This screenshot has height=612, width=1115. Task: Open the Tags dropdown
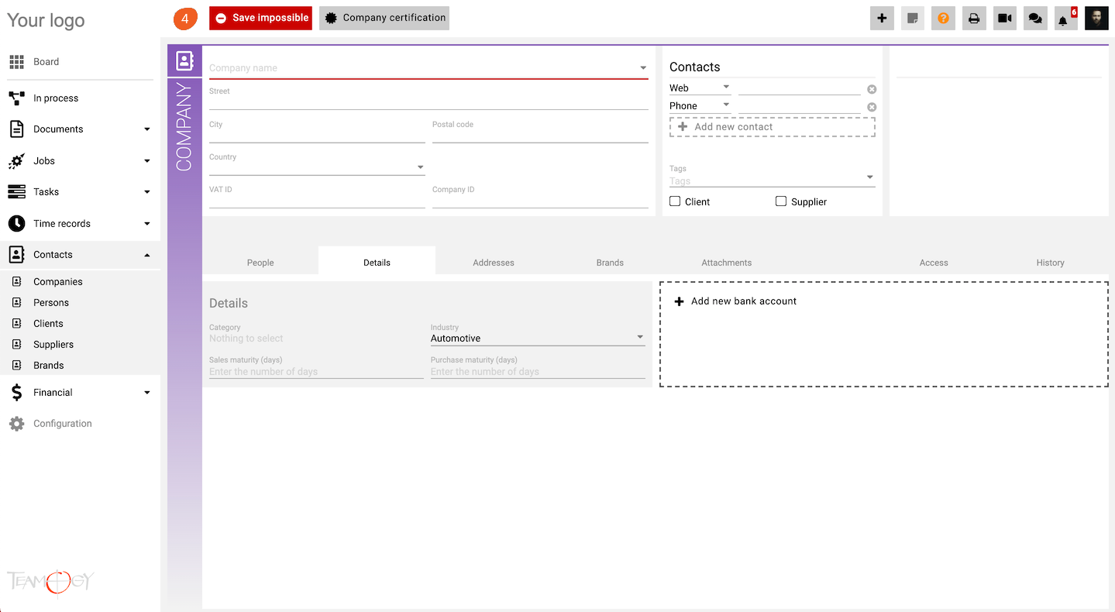pyautogui.click(x=772, y=181)
